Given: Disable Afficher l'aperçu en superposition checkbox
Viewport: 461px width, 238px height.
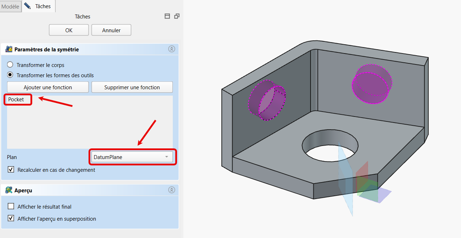Looking at the screenshot, I should click(11, 219).
